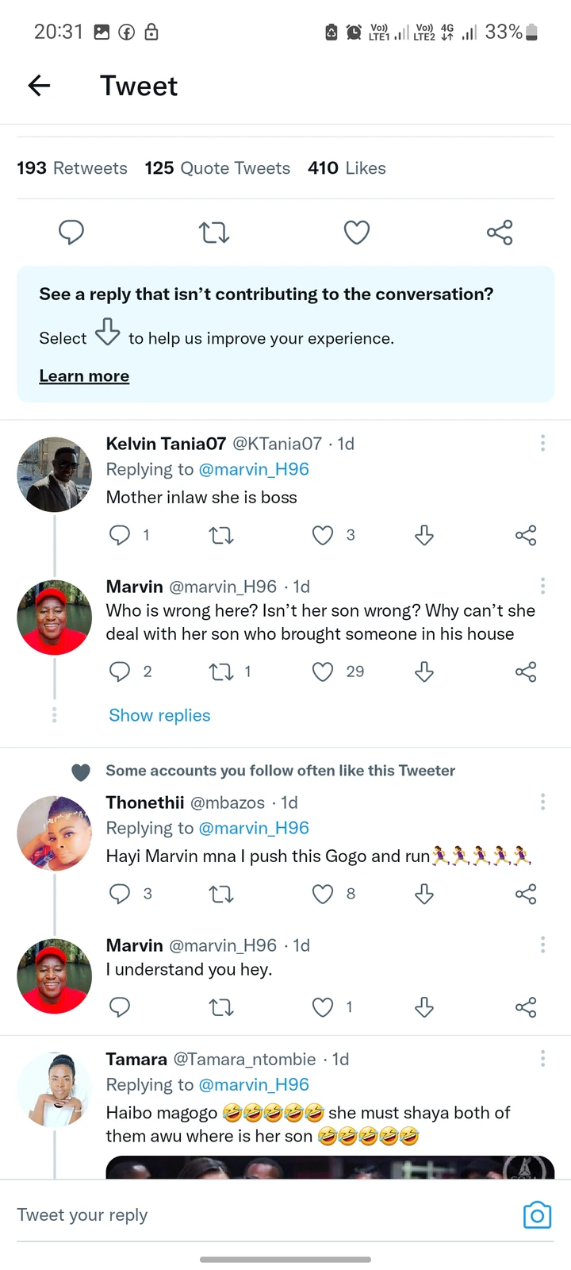Open Tamara's profile picture
The height and width of the screenshot is (1270, 571).
(x=54, y=1090)
